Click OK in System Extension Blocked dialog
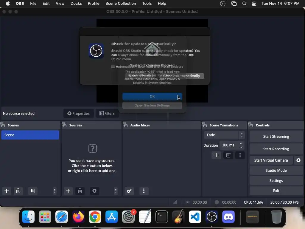Viewport: 305px width, 229px height. point(152,96)
